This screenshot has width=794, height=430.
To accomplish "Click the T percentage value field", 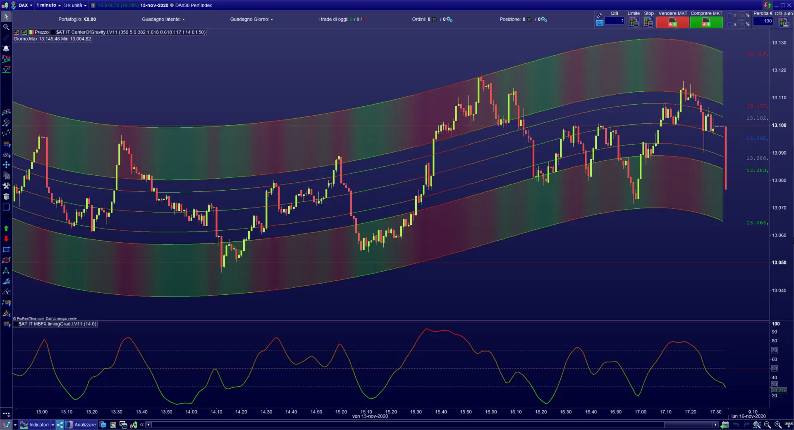I will coord(741,16).
